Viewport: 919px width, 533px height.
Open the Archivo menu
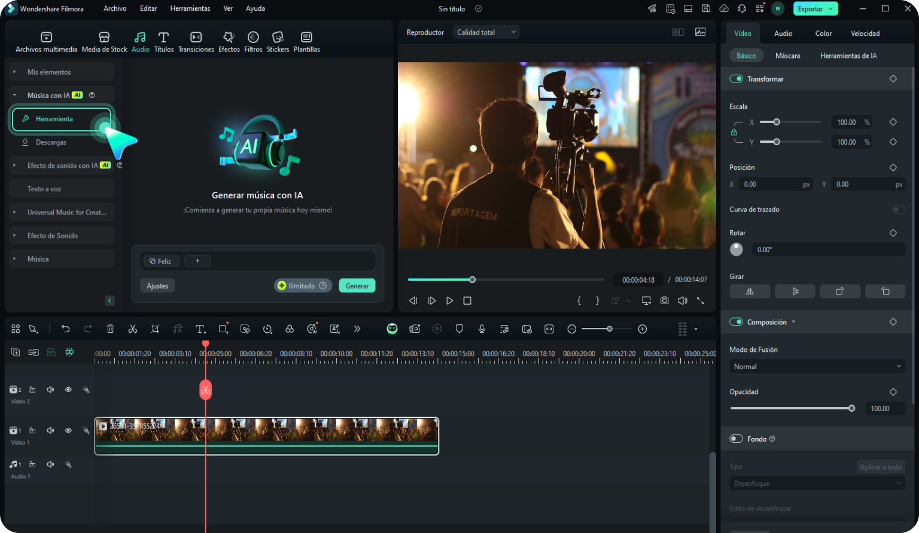pyautogui.click(x=115, y=8)
